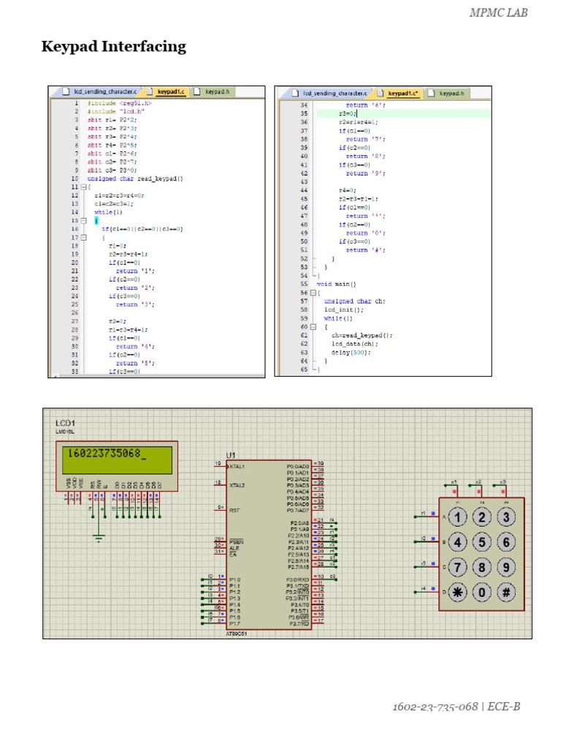The height and width of the screenshot is (749, 561).
Task: Click keypad key 4 in schematic
Action: click(457, 542)
